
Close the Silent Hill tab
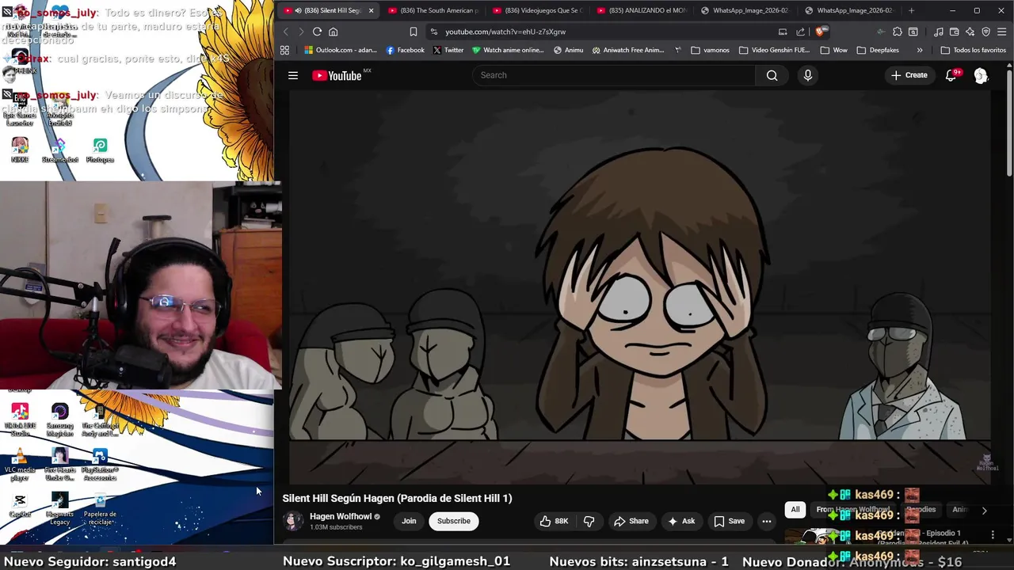click(x=371, y=10)
